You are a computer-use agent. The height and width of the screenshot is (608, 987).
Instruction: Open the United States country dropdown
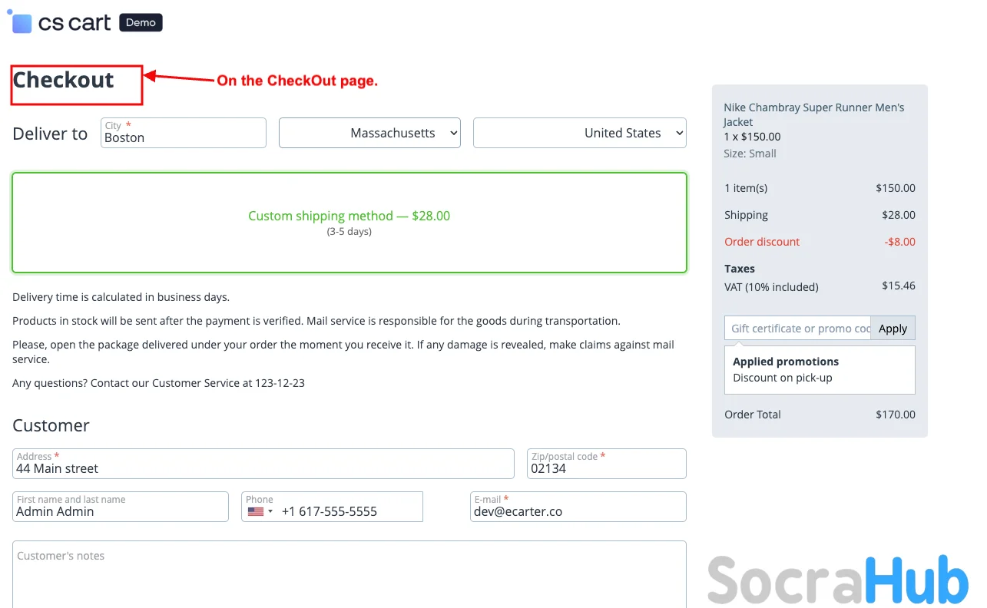(579, 133)
